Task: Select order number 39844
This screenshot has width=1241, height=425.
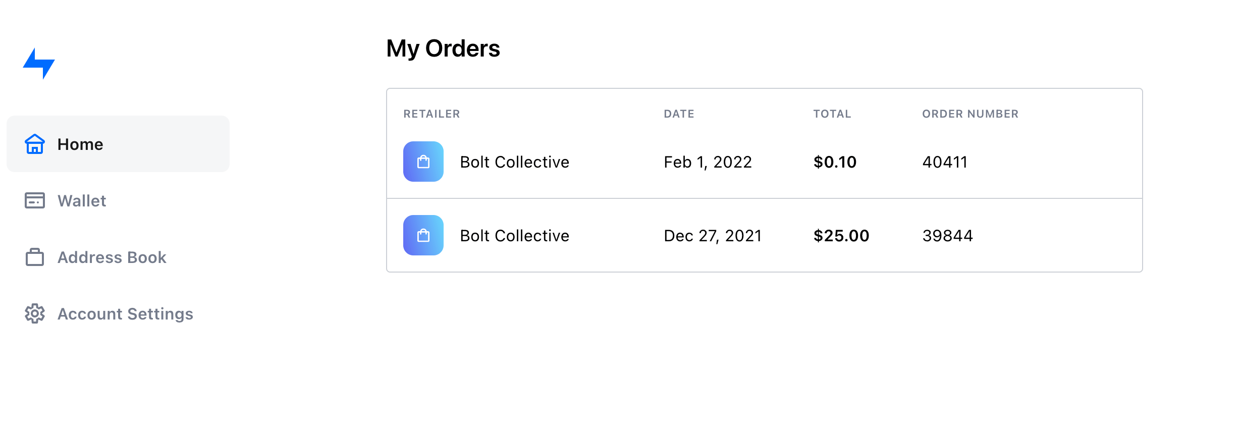Action: click(x=947, y=236)
